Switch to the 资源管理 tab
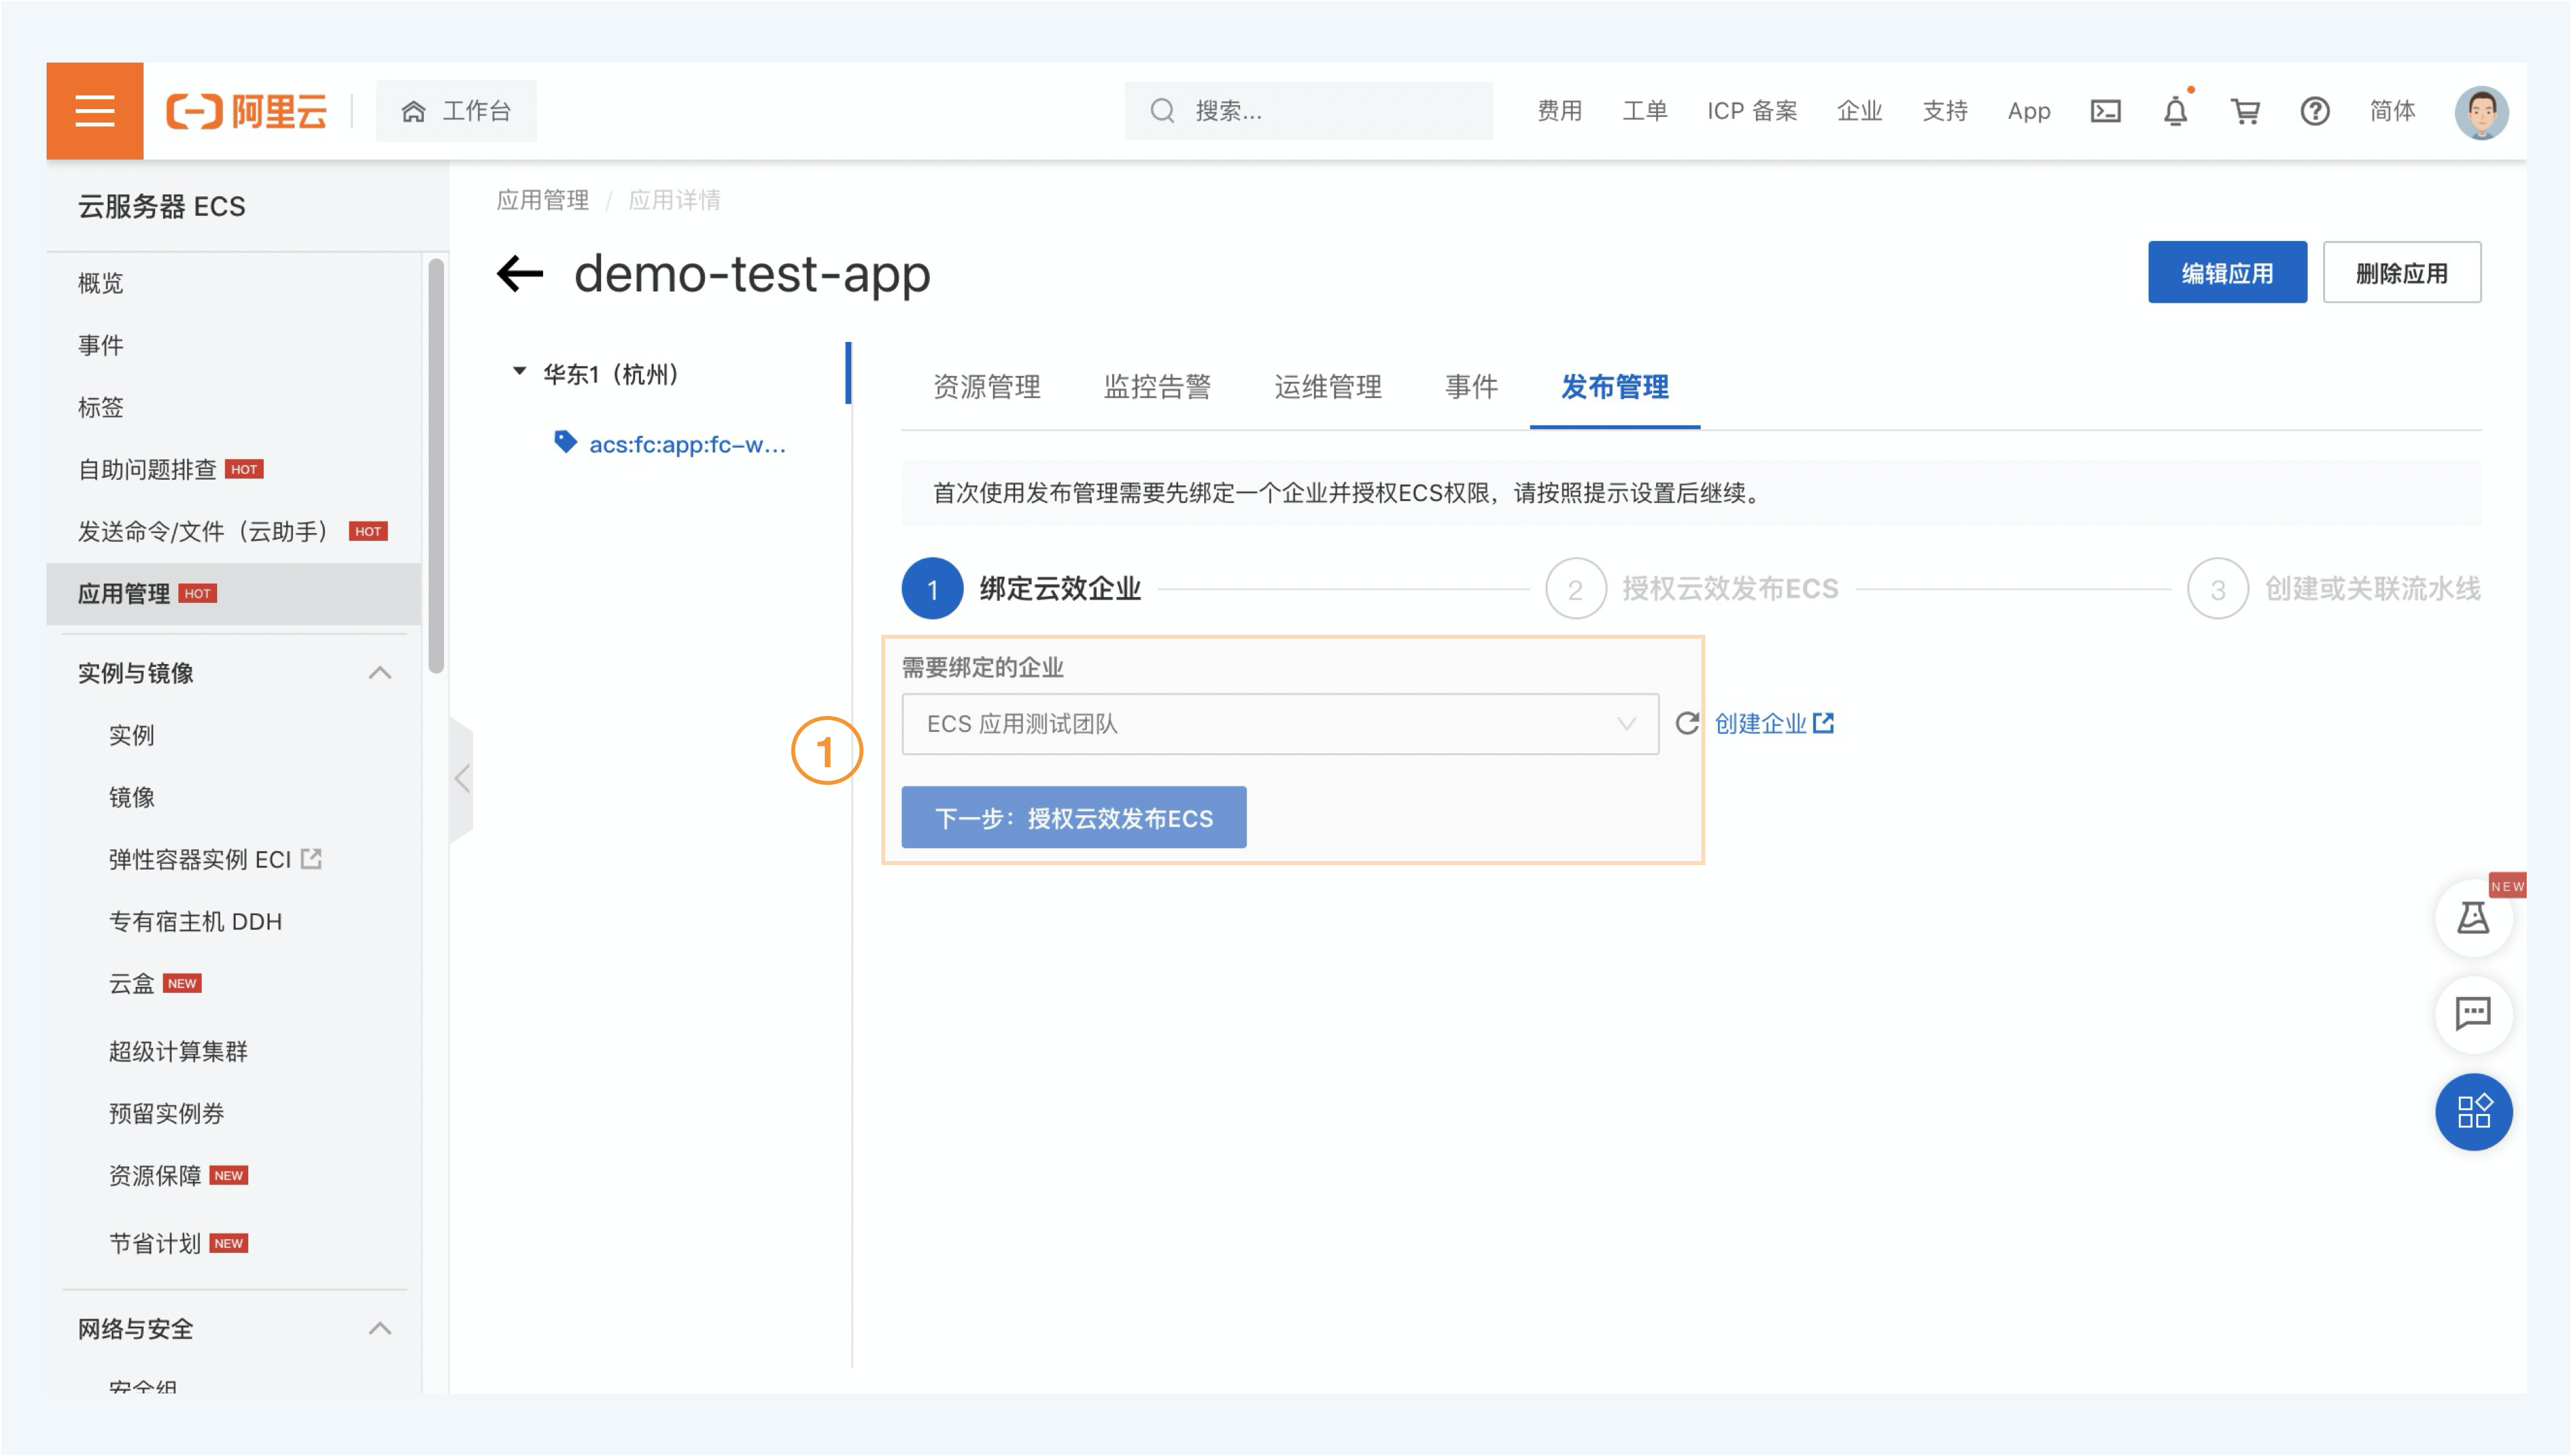Image resolution: width=2572 pixels, height=1456 pixels. (987, 387)
